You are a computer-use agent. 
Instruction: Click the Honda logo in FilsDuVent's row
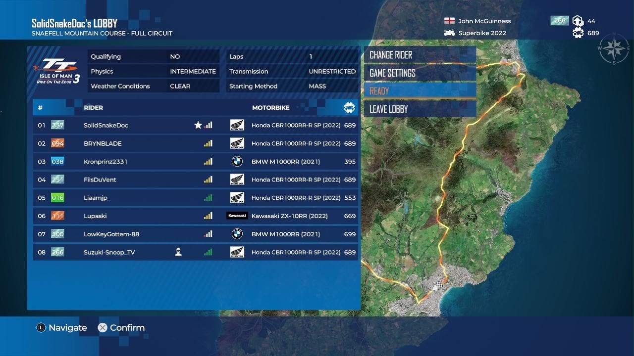click(x=237, y=179)
